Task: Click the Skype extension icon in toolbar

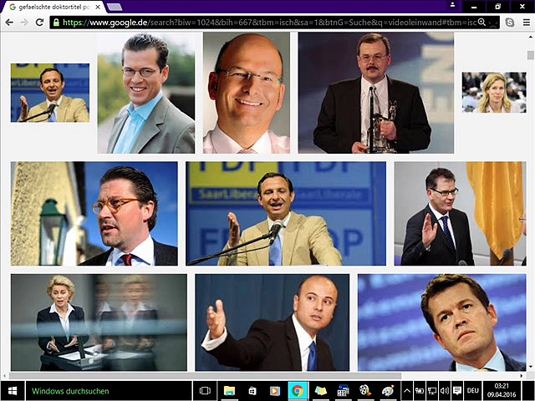Action: pyautogui.click(x=510, y=22)
